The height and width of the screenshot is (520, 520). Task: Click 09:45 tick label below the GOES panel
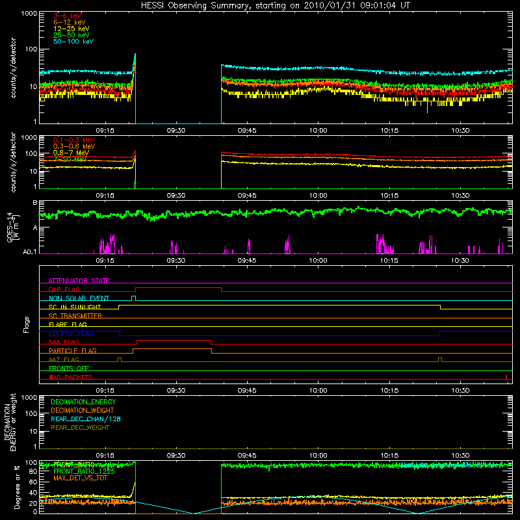[247, 261]
